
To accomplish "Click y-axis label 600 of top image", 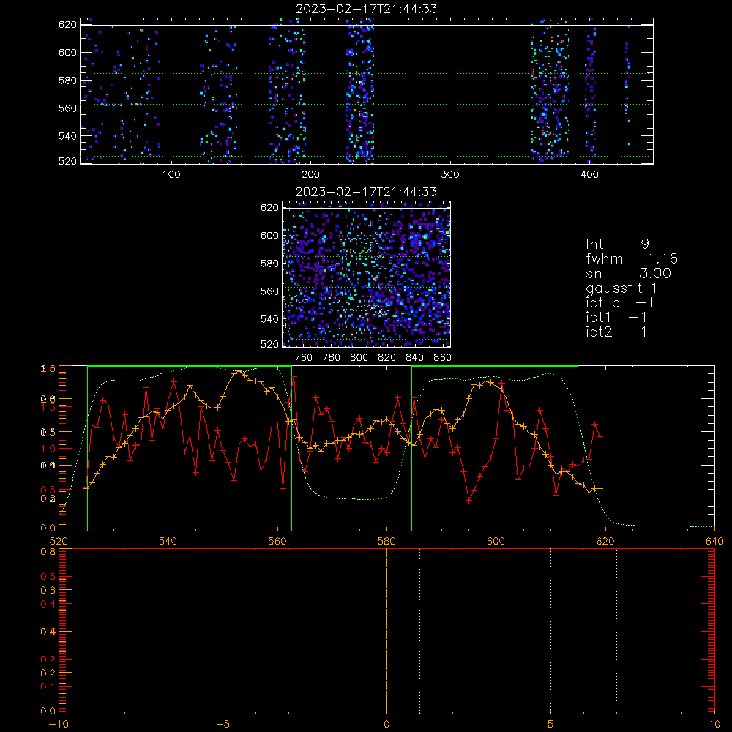I will click(67, 52).
